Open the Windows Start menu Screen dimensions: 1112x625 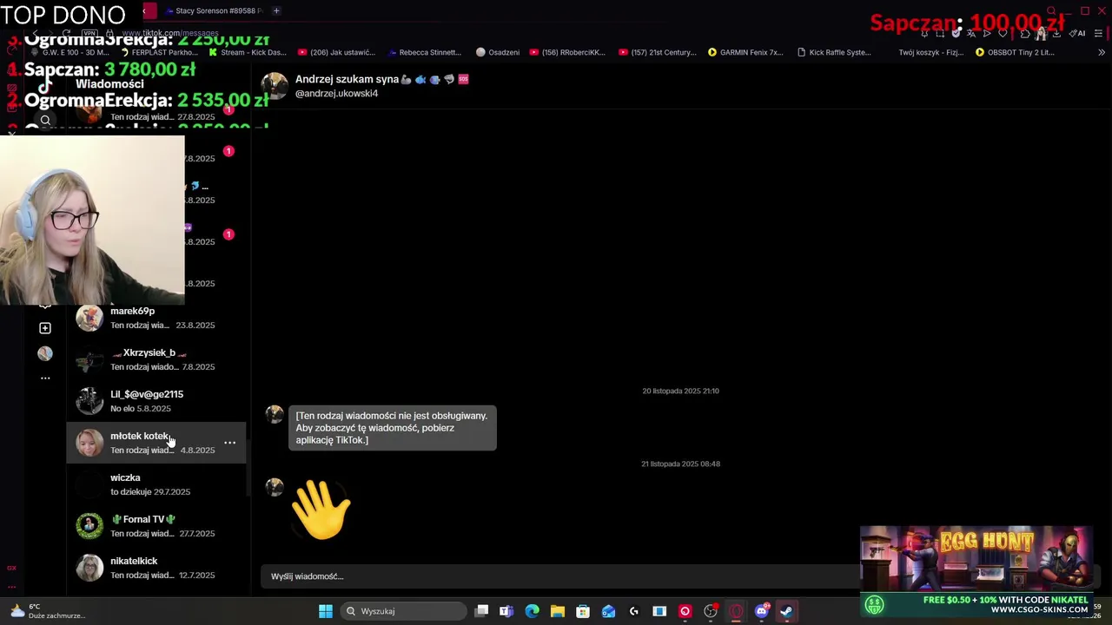(326, 611)
